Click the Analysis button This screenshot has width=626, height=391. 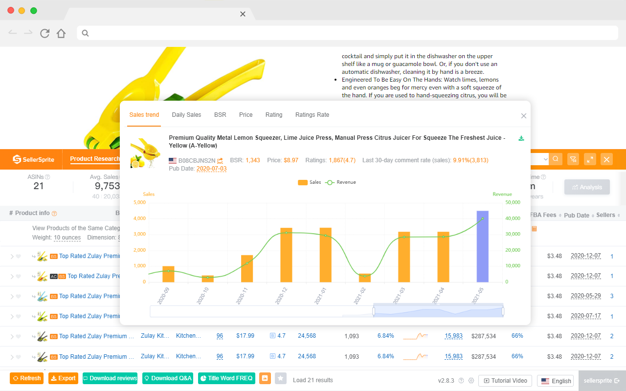587,187
